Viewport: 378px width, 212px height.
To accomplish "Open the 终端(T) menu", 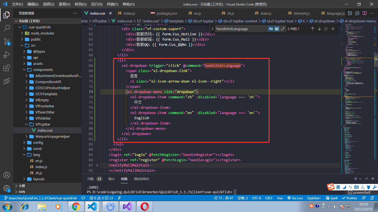I will pyautogui.click(x=112, y=4).
